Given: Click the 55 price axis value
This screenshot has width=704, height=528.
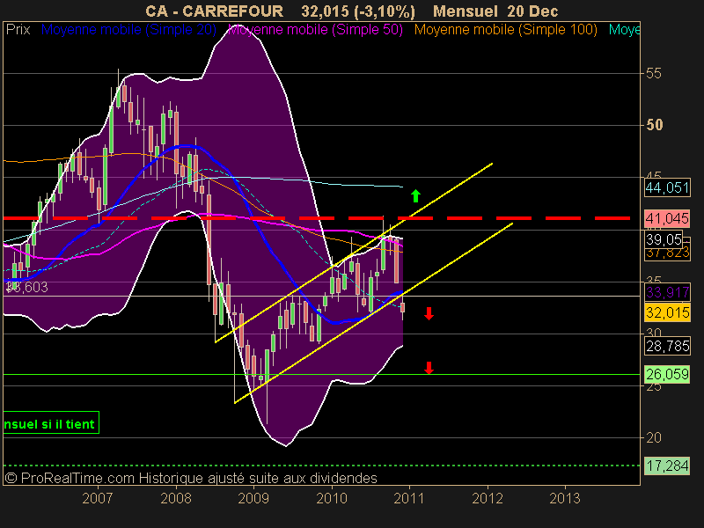Looking at the screenshot, I should [653, 73].
